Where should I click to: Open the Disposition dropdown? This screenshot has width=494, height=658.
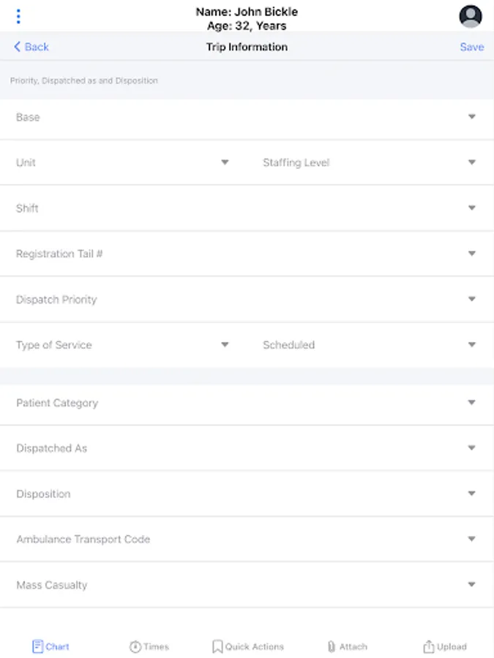tap(471, 494)
